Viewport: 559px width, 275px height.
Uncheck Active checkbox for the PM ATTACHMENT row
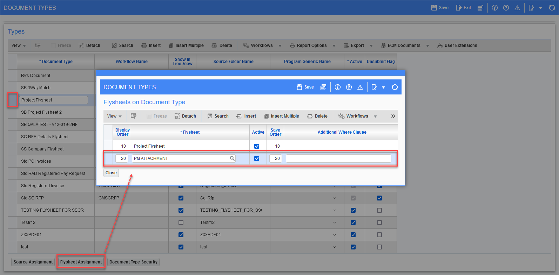(x=257, y=158)
